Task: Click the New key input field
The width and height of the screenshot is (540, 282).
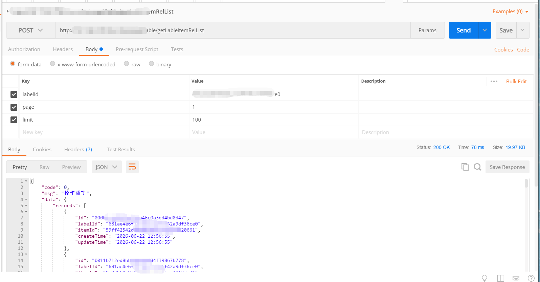Action: click(x=104, y=132)
